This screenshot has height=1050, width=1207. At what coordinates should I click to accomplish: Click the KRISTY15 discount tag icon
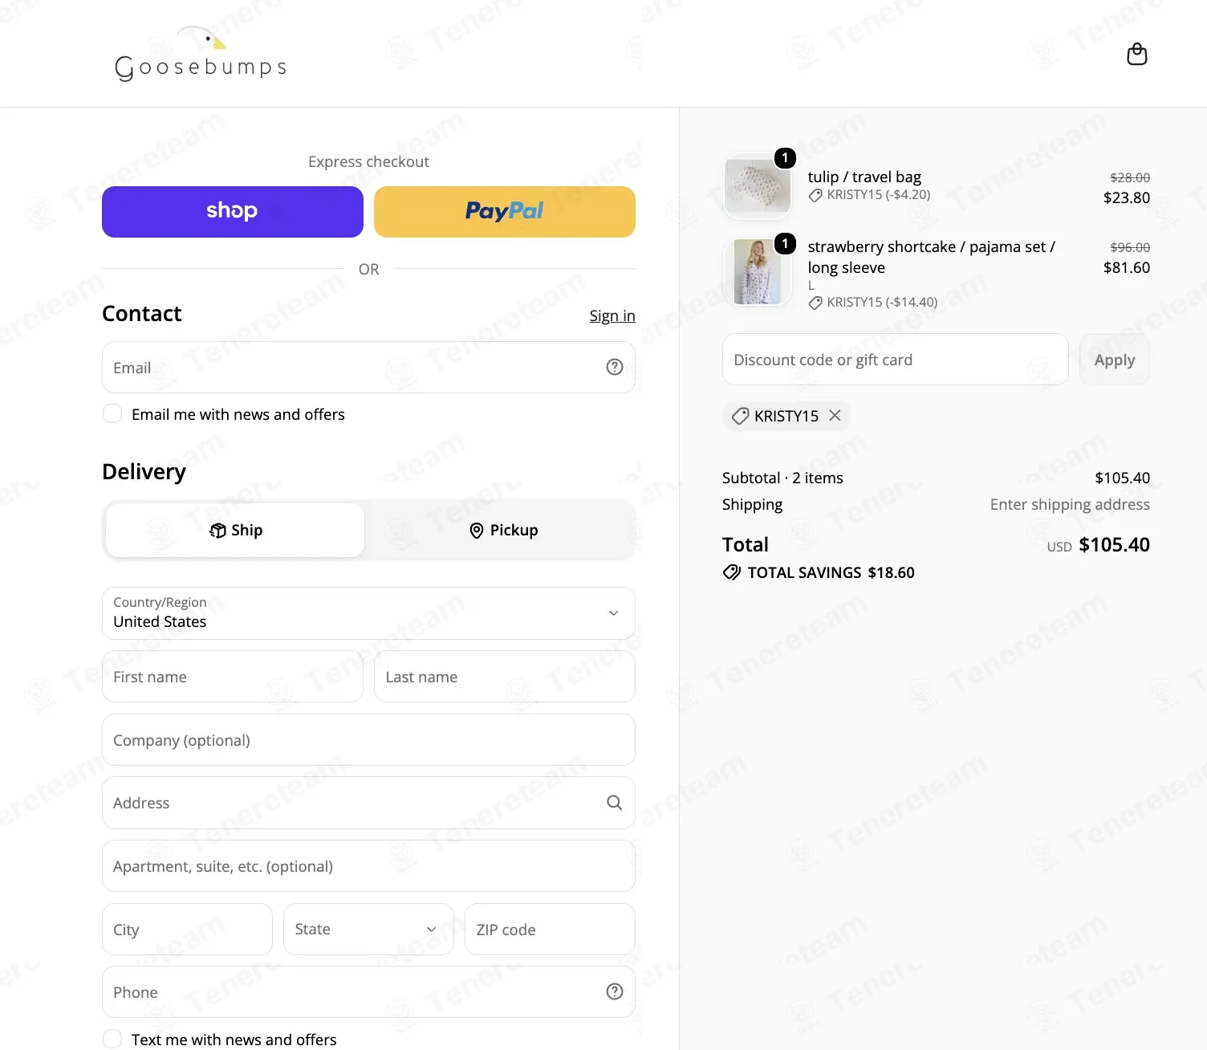point(740,416)
